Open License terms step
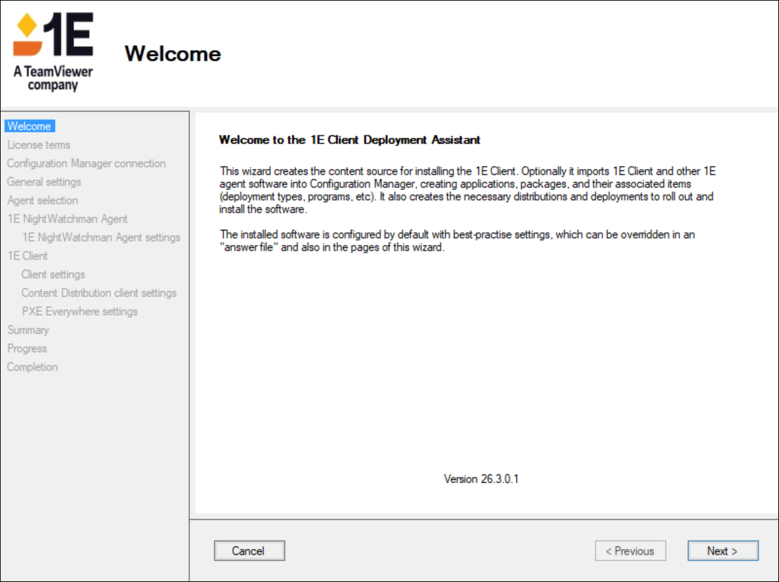The width and height of the screenshot is (779, 582). click(x=39, y=145)
